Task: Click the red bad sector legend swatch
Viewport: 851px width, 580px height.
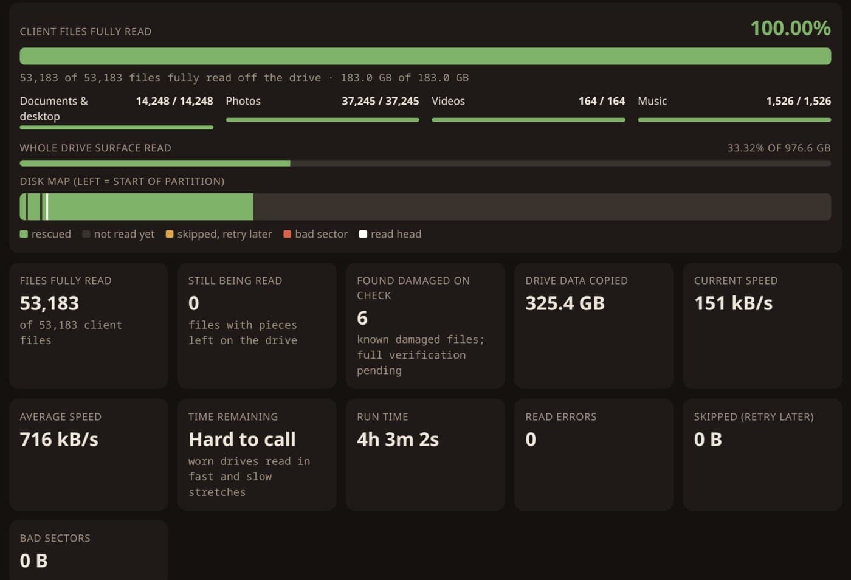Action: 288,234
